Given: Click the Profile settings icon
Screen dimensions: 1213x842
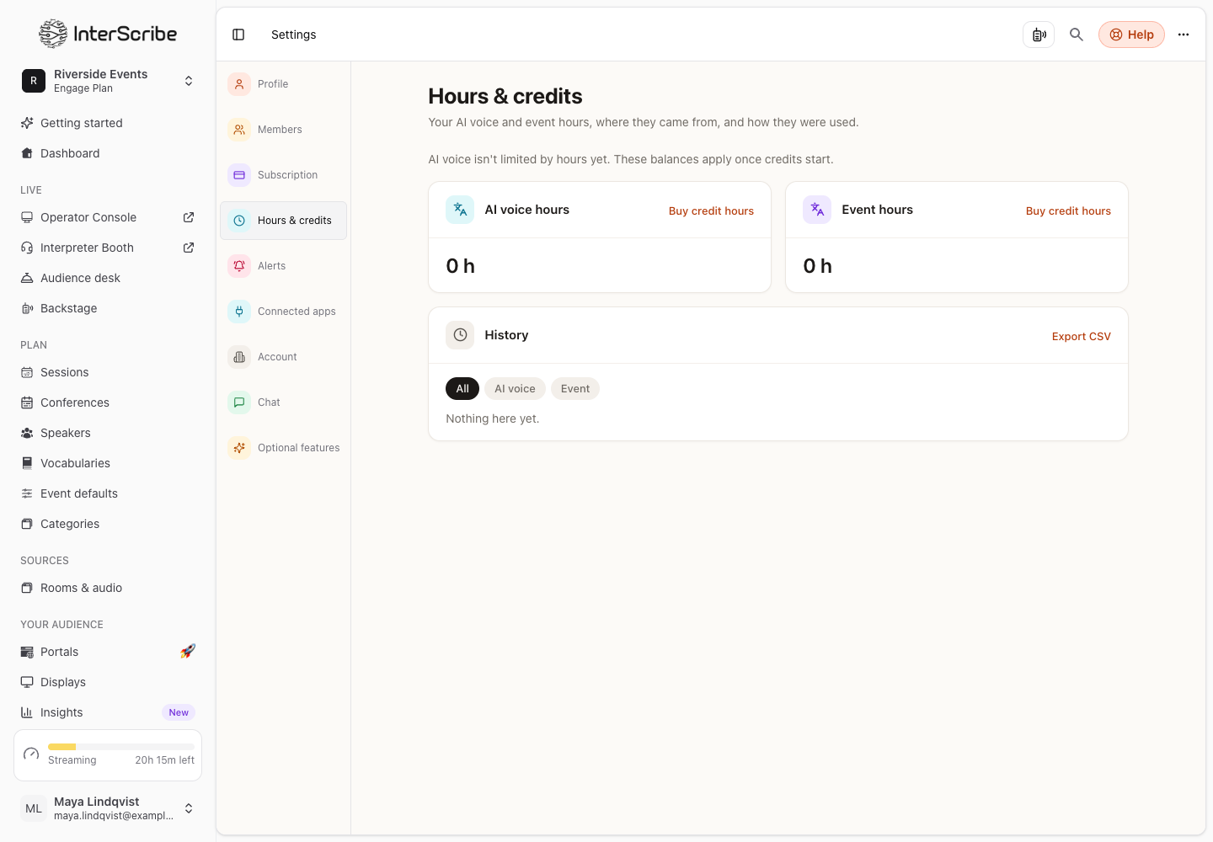Looking at the screenshot, I should click(x=239, y=84).
